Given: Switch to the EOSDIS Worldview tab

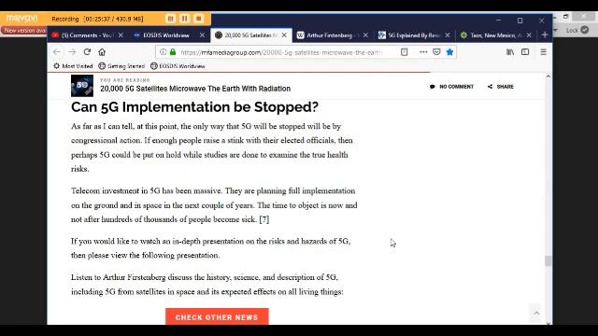Looking at the screenshot, I should [166, 35].
